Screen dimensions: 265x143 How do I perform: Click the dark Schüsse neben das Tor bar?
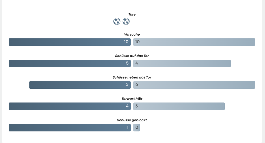tap(79, 85)
